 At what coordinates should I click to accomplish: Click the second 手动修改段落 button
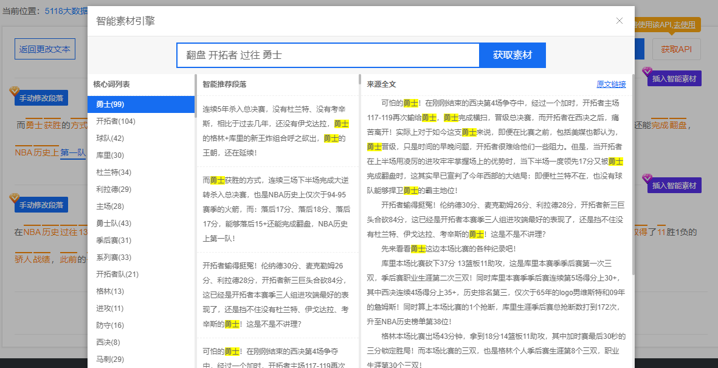41,204
